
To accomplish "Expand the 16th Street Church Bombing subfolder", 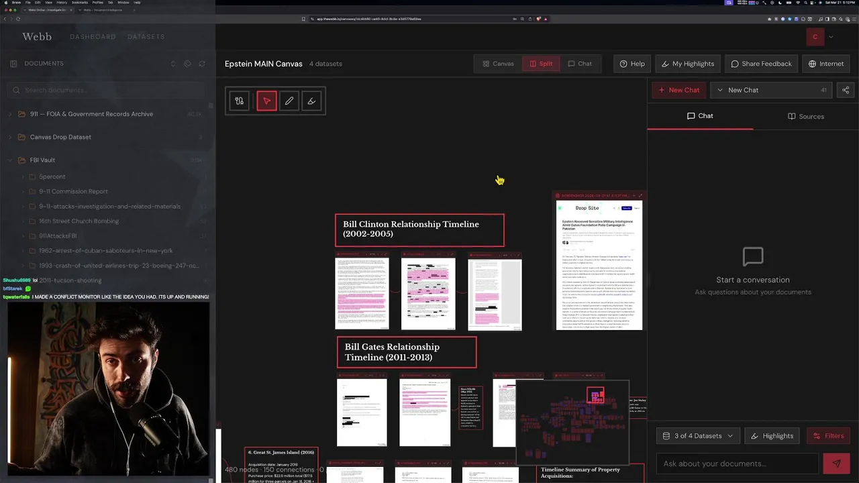I will coord(22,221).
